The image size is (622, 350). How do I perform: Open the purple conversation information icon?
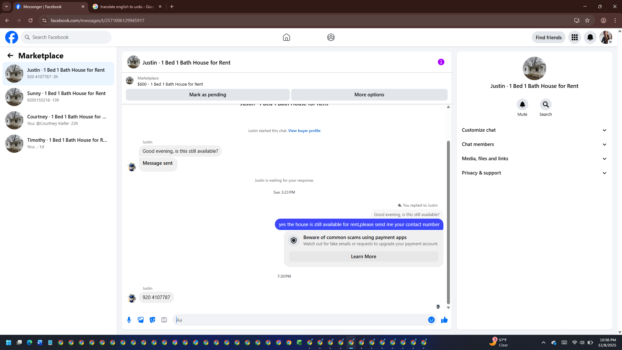(441, 62)
